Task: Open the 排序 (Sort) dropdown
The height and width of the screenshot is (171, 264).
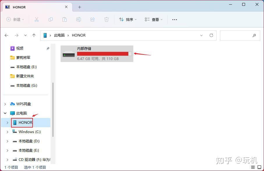Action: coord(128,19)
